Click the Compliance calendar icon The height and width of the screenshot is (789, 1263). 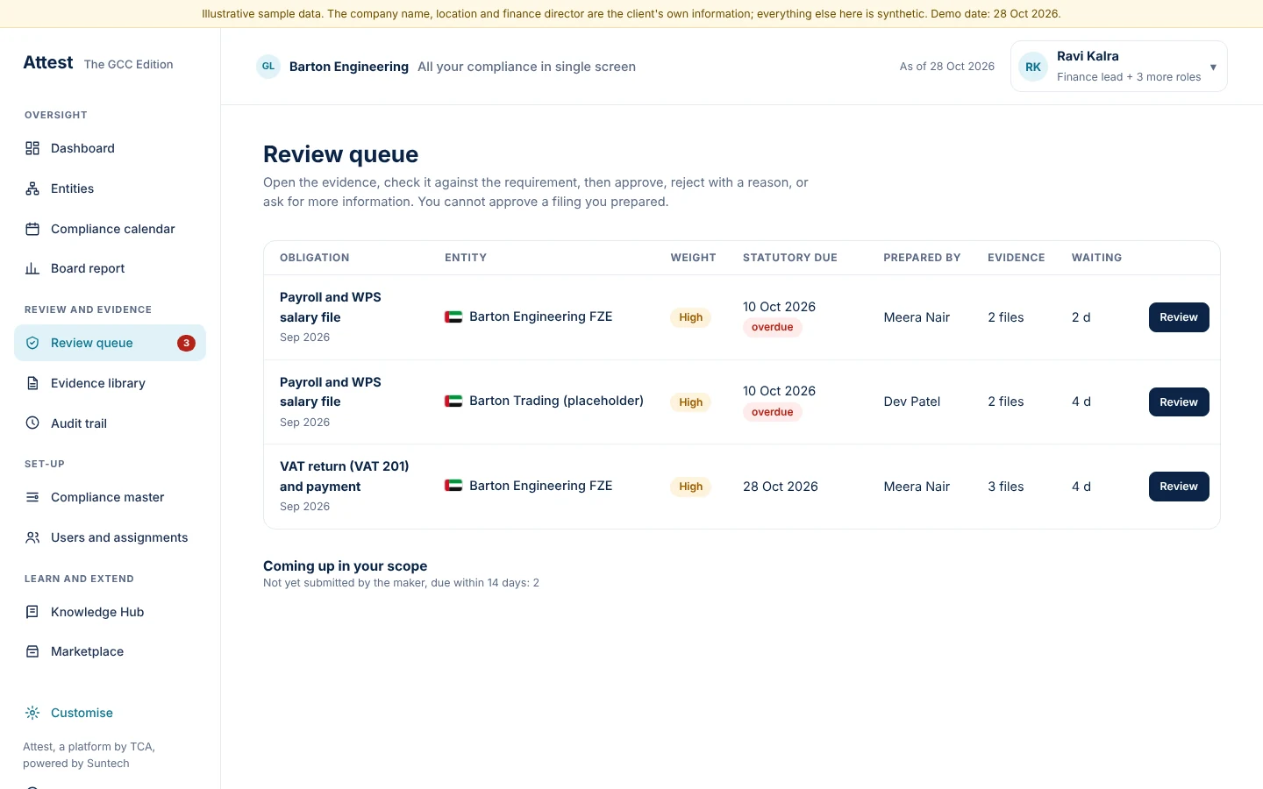pos(32,229)
